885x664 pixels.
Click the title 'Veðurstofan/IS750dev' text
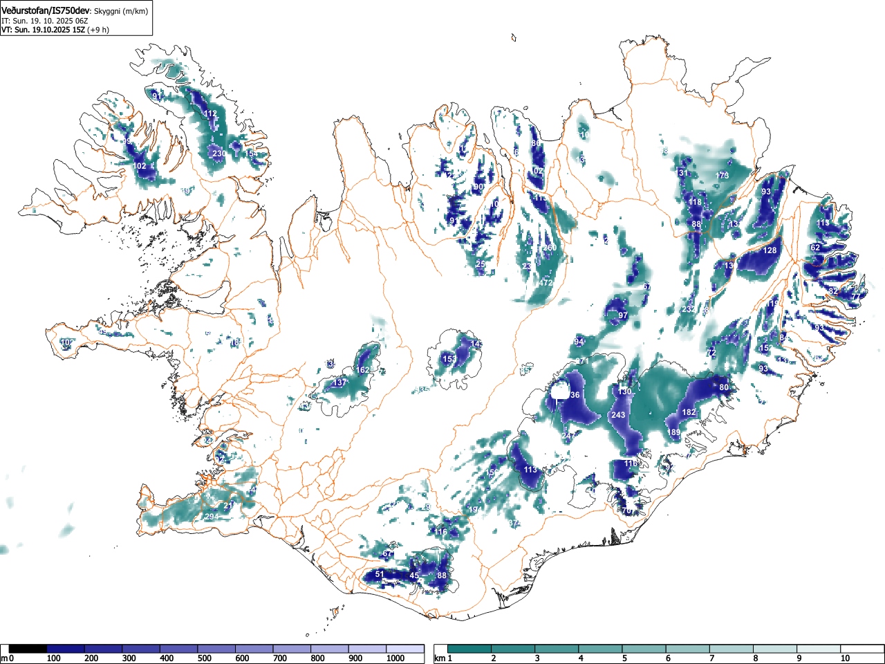pyautogui.click(x=46, y=10)
